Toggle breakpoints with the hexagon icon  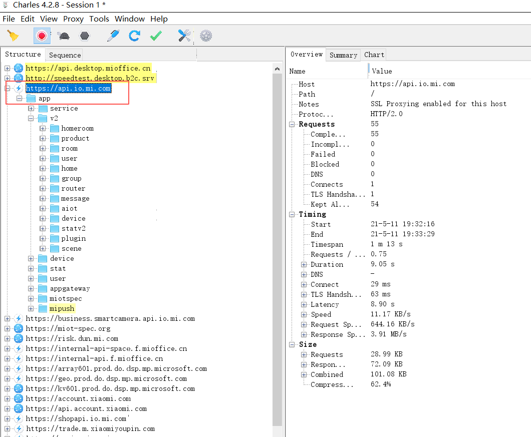84,36
